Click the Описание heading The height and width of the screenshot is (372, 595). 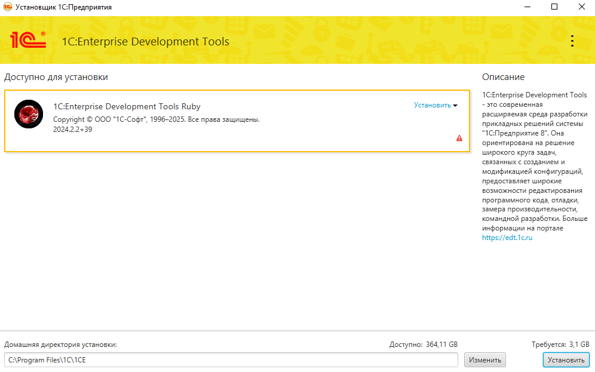point(503,77)
